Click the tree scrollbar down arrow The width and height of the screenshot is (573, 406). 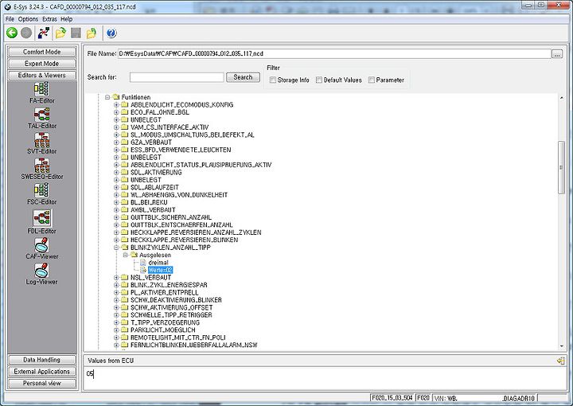tap(561, 346)
